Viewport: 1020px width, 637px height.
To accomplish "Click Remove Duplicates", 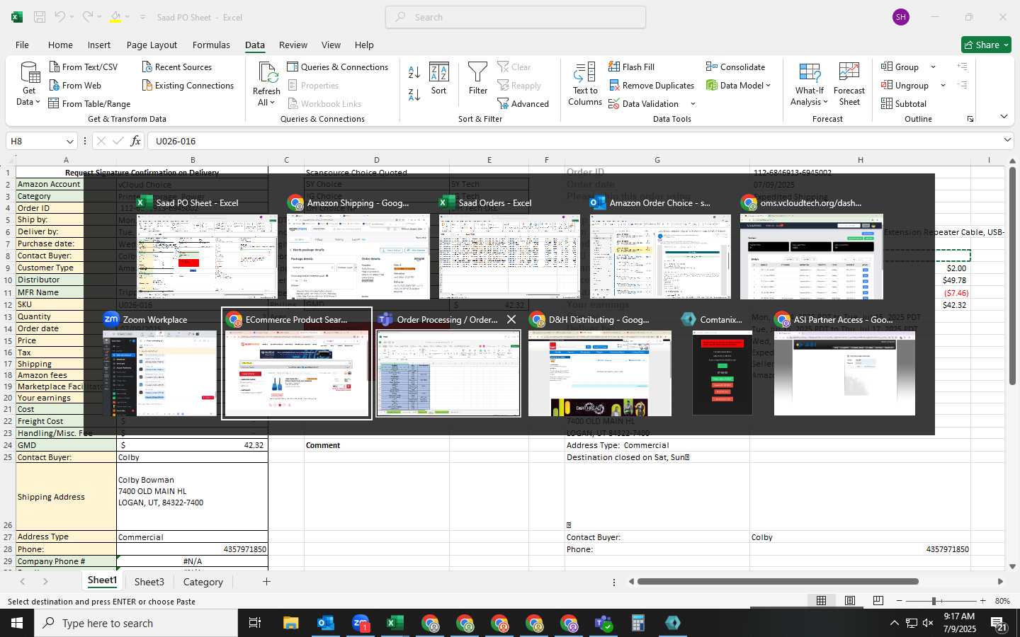I will [x=651, y=85].
